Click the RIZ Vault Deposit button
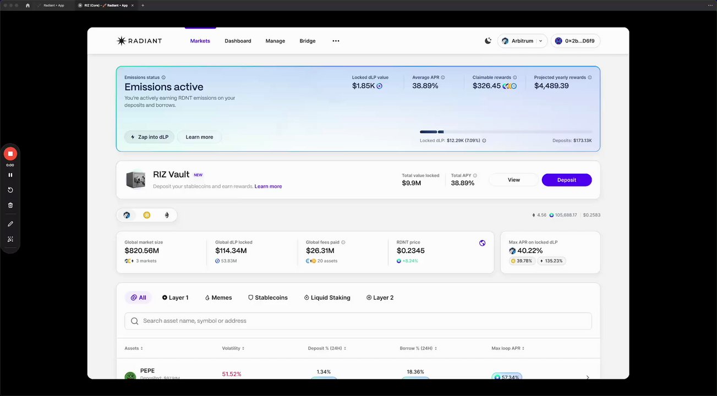The image size is (717, 396). click(567, 180)
